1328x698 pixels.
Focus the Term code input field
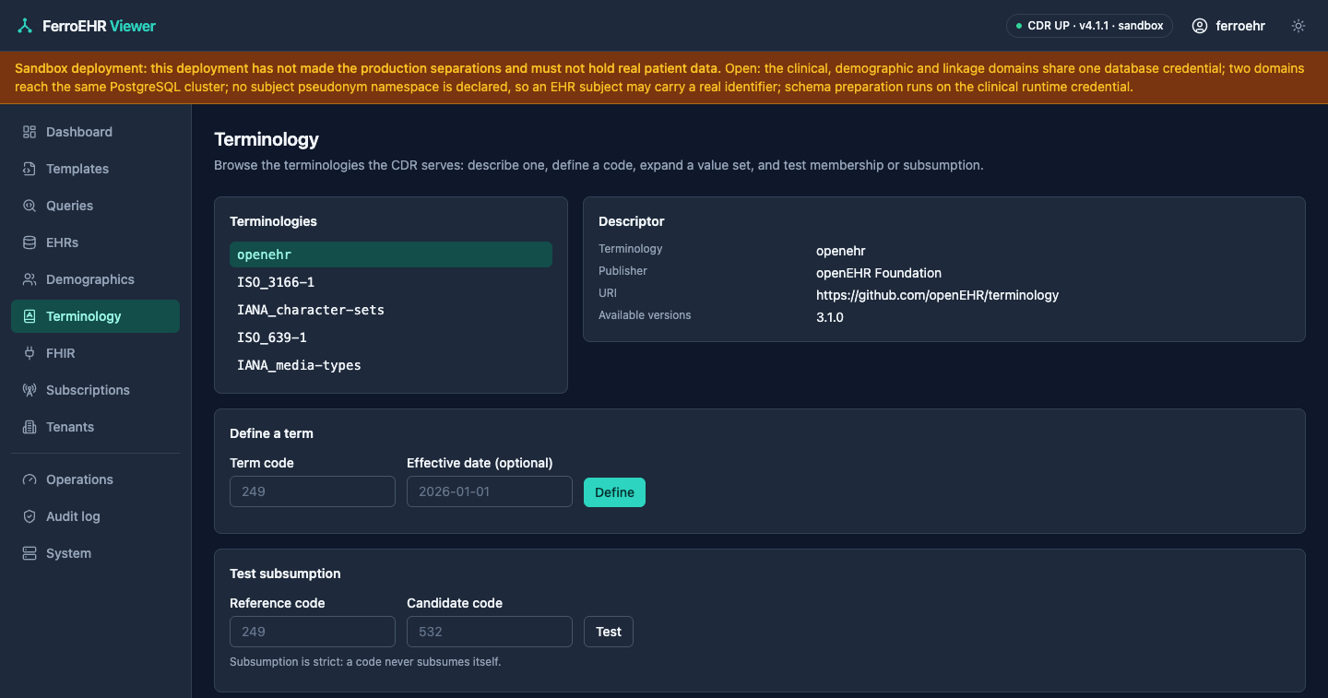pyautogui.click(x=313, y=491)
